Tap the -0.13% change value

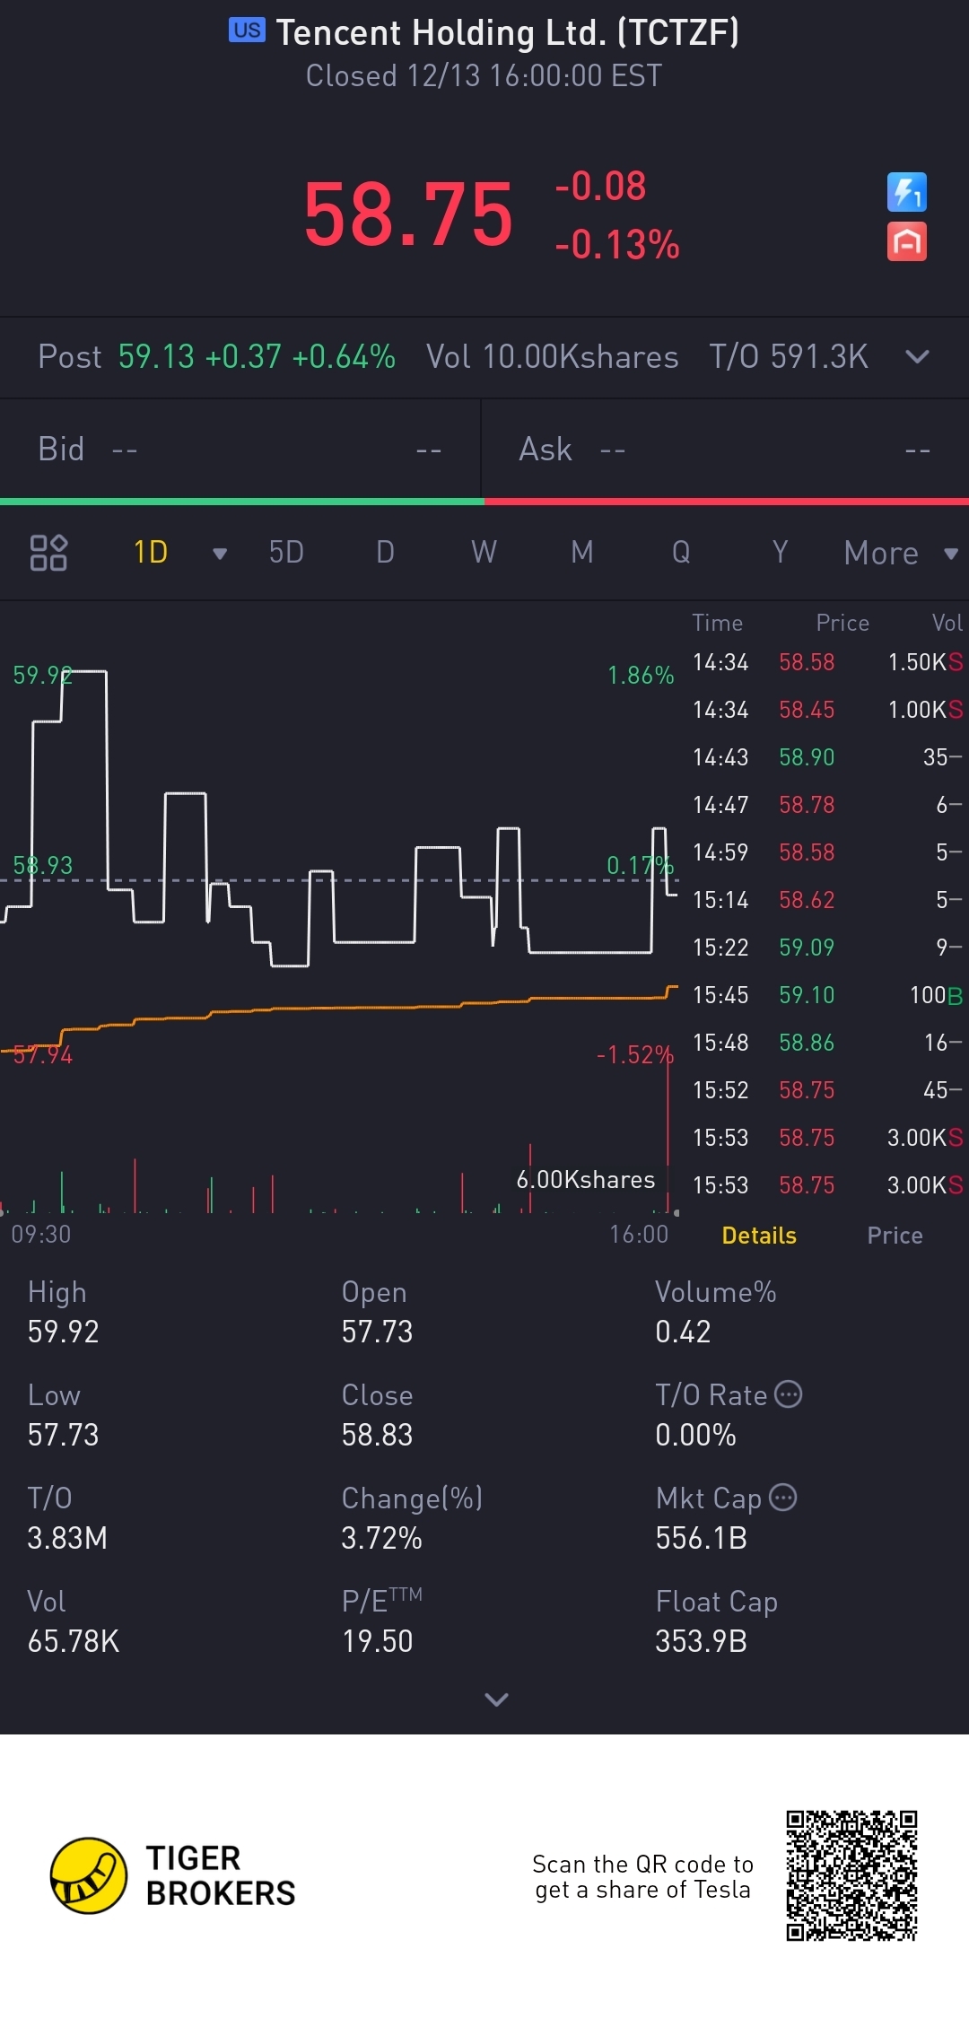(x=617, y=244)
